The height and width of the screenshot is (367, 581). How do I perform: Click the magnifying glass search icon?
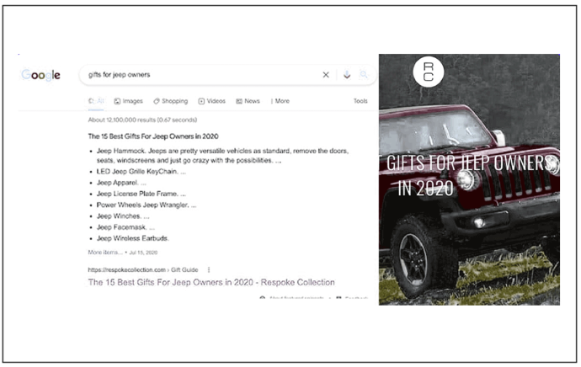point(364,75)
